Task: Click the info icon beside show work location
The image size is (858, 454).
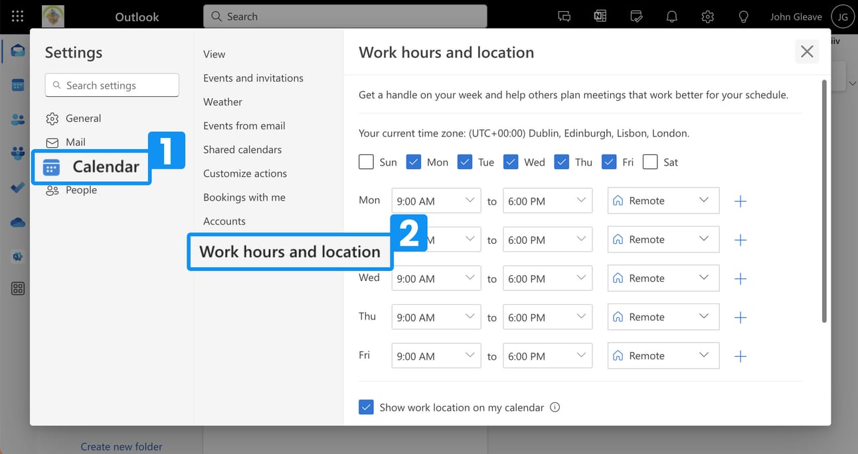Action: click(555, 407)
